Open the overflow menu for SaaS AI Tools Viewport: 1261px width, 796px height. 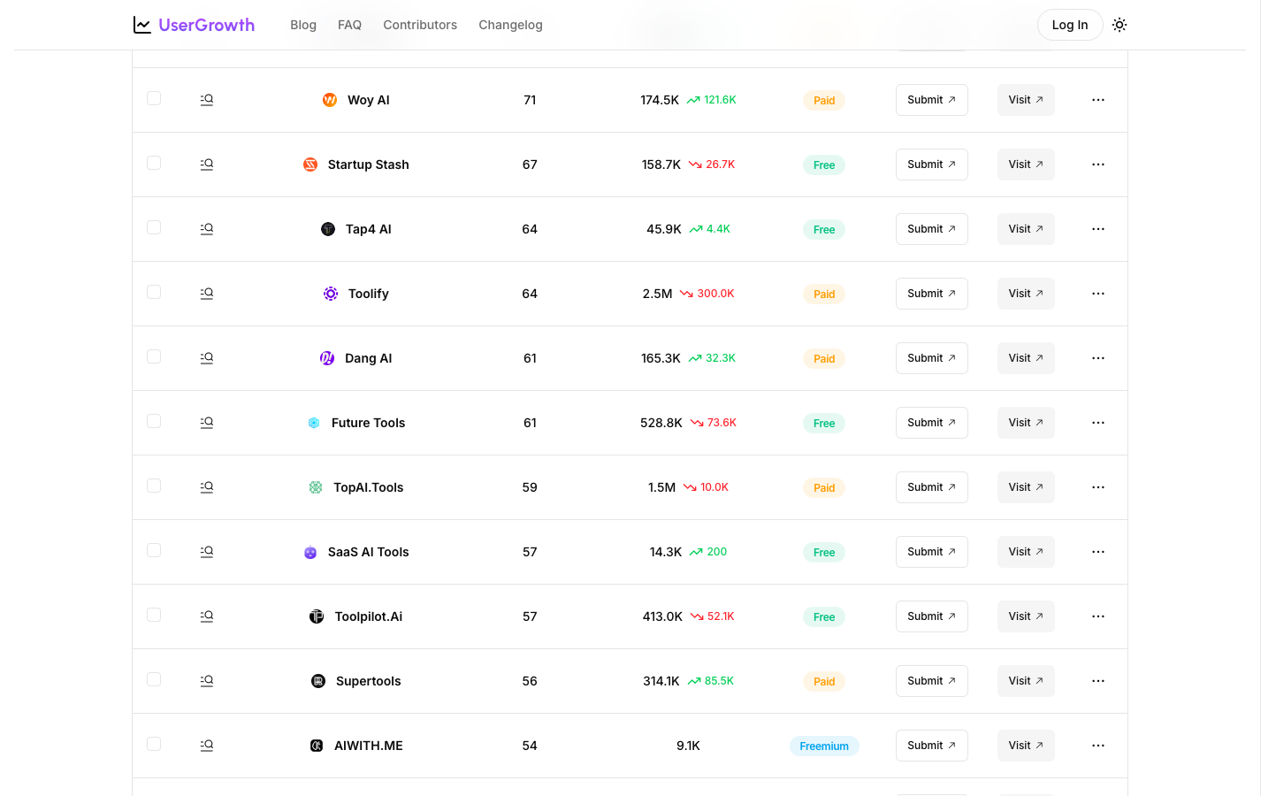1098,551
